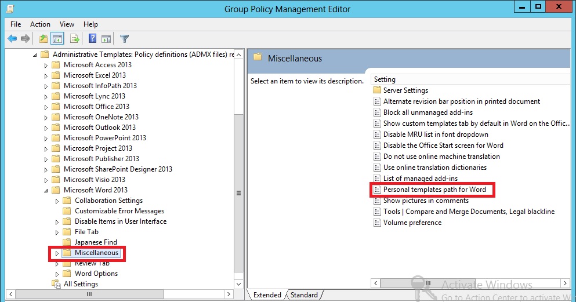Click tree pane scroll down arrow
This screenshot has height=302, width=576.
click(x=239, y=284)
